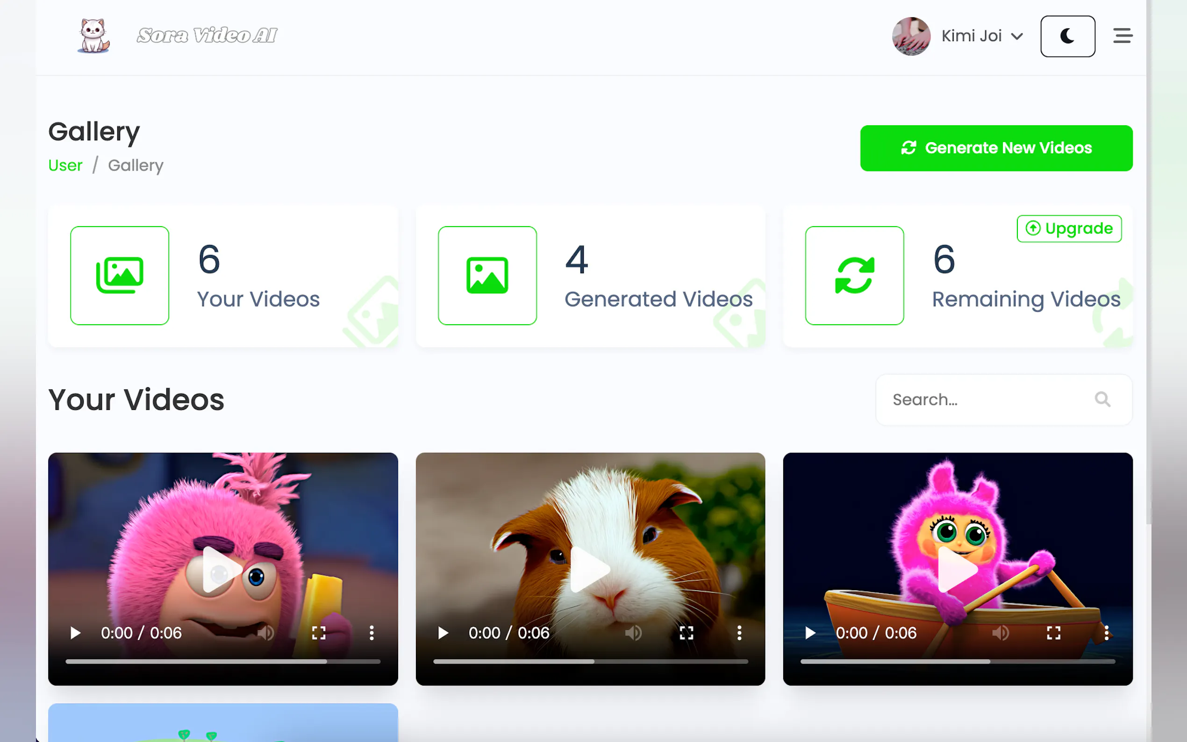Click the Sora Video AI cat logo

pyautogui.click(x=94, y=36)
